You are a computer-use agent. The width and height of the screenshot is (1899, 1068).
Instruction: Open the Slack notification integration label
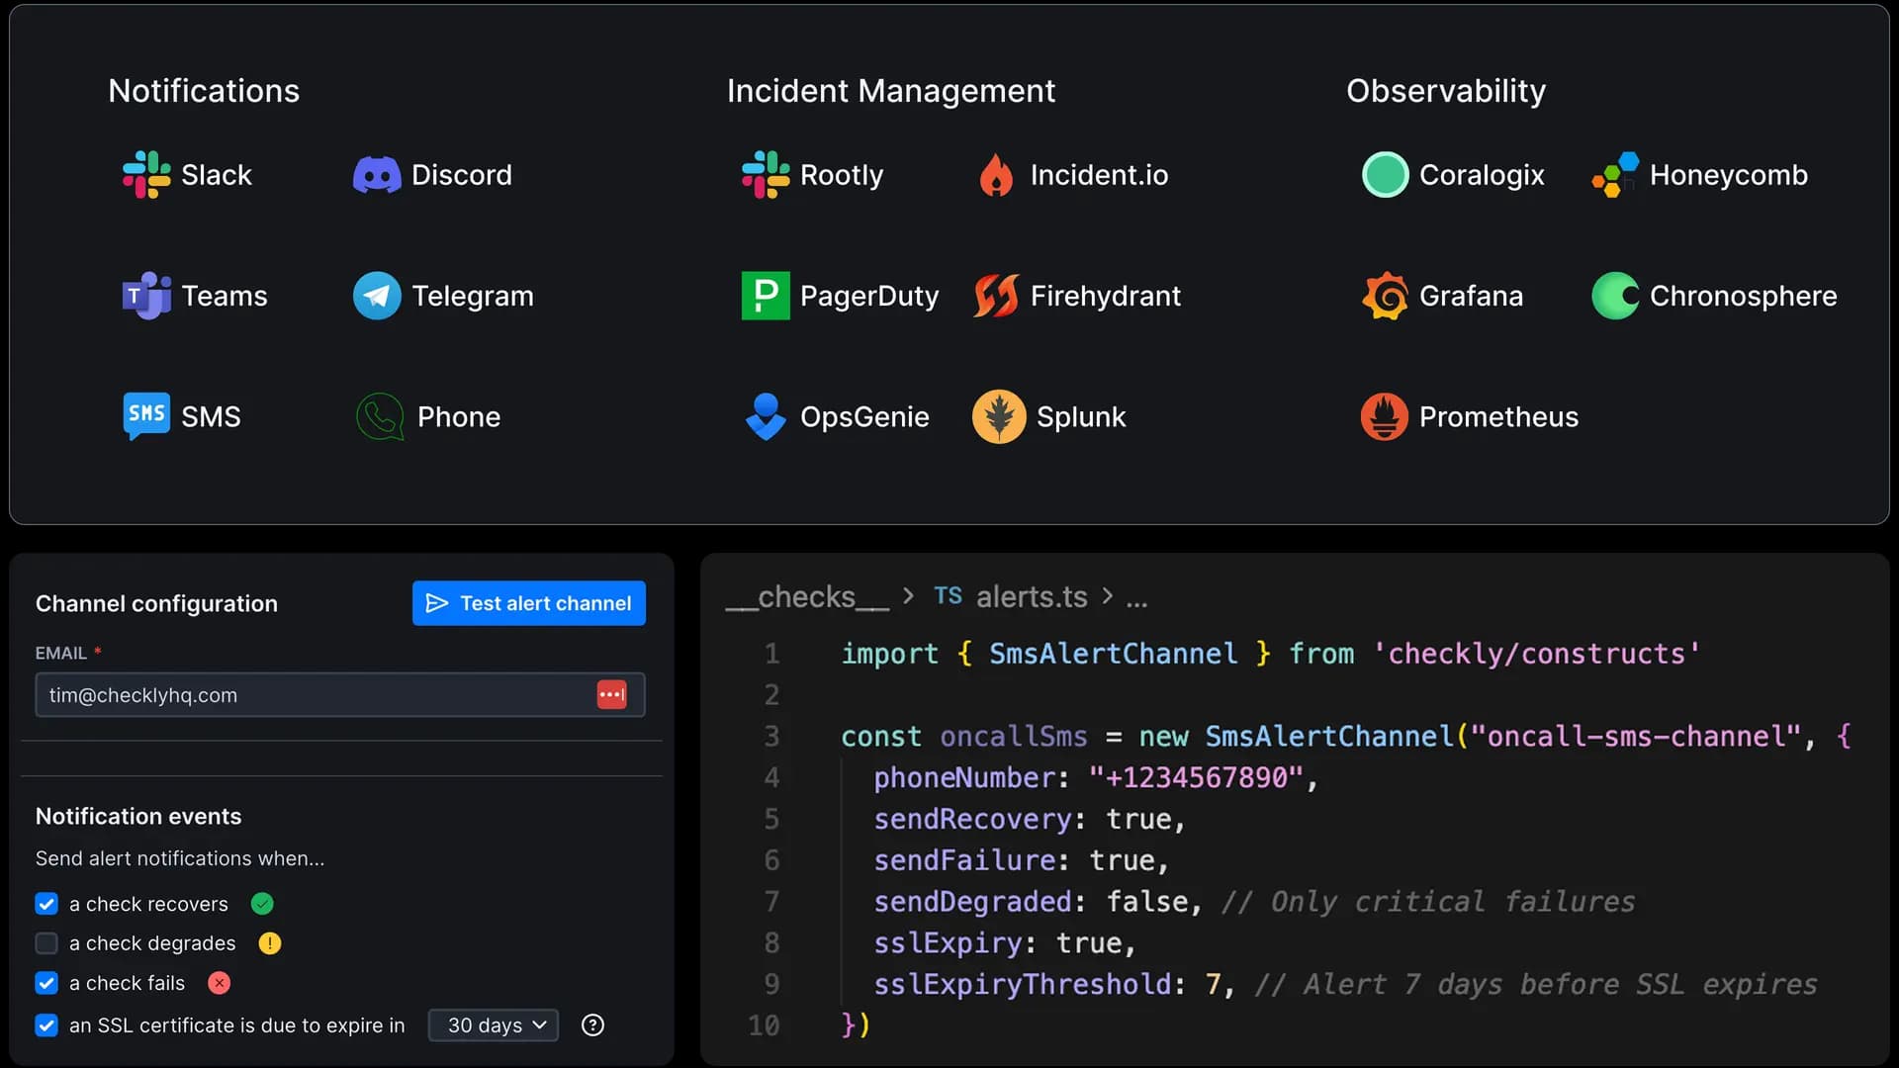point(217,175)
